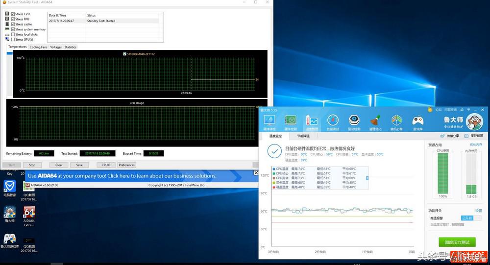The width and height of the screenshot is (490, 265).
Task: Open 硬件体检 hardware checkup icon
Action: tap(269, 121)
